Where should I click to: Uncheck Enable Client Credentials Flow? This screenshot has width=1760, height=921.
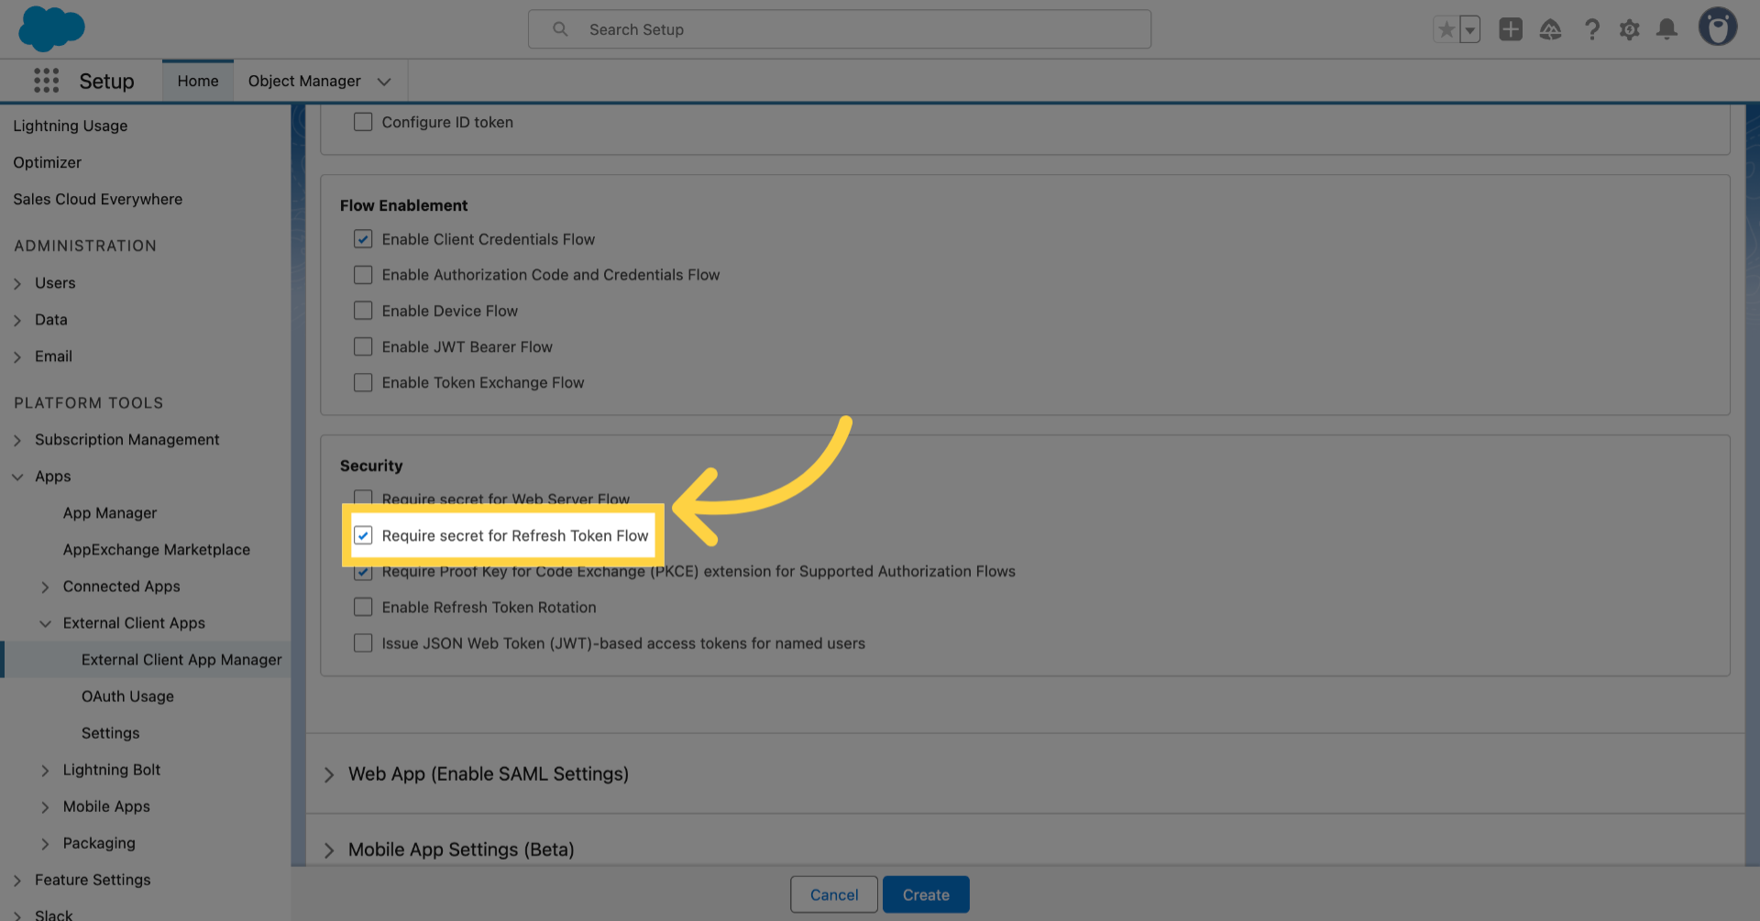[363, 239]
